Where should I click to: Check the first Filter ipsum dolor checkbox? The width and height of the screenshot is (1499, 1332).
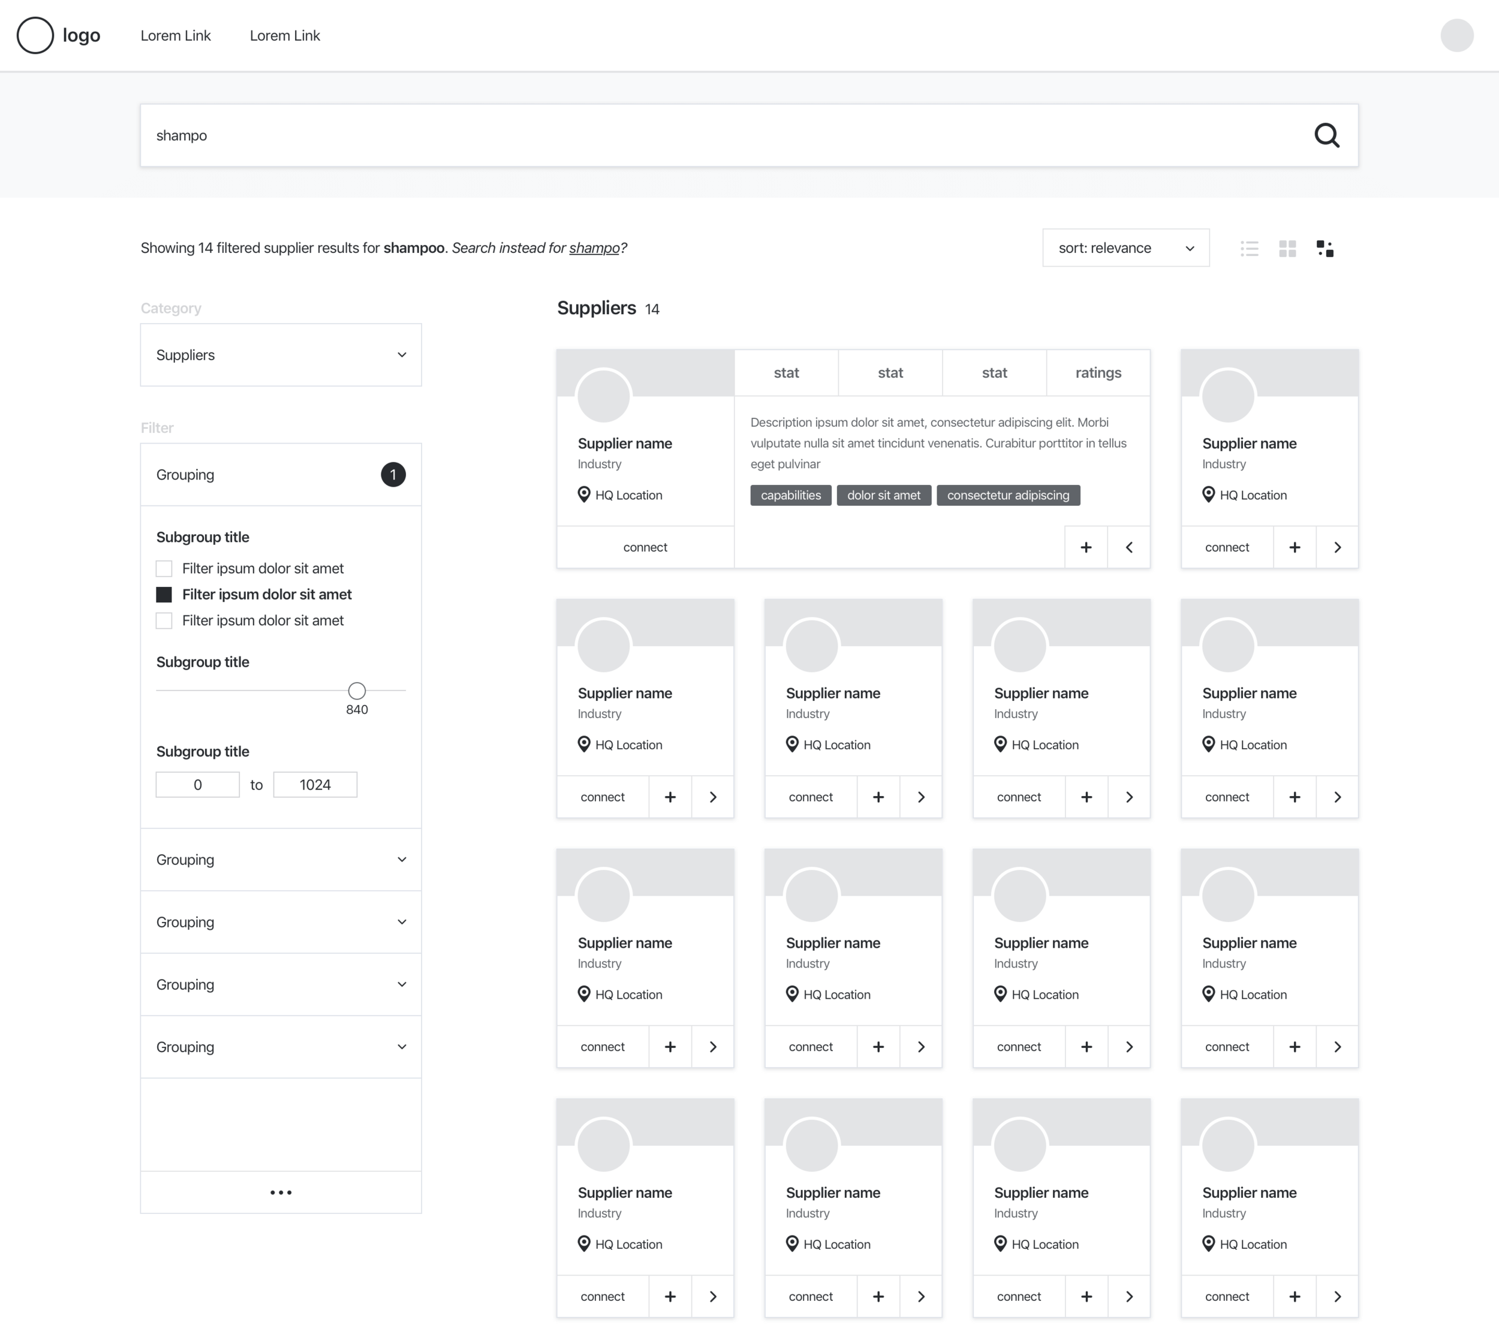click(164, 568)
